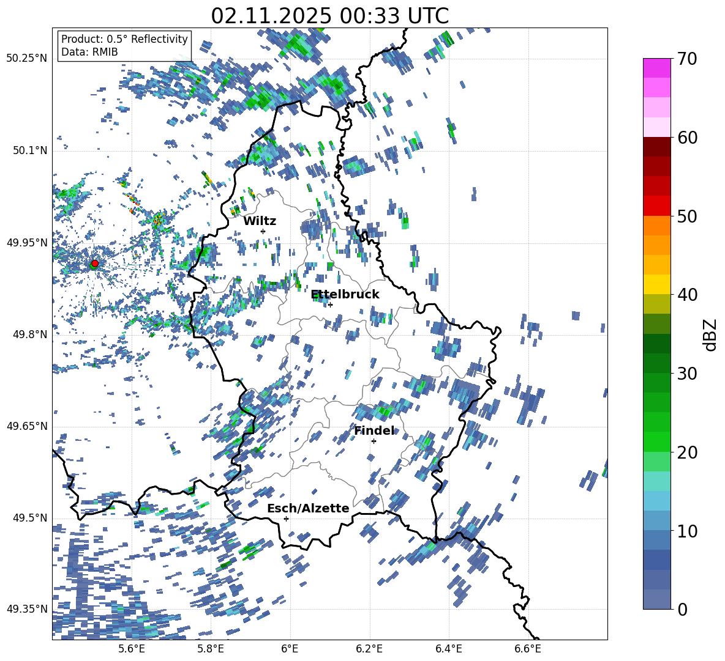Click the vertical dBZ colorbar label

tap(710, 334)
